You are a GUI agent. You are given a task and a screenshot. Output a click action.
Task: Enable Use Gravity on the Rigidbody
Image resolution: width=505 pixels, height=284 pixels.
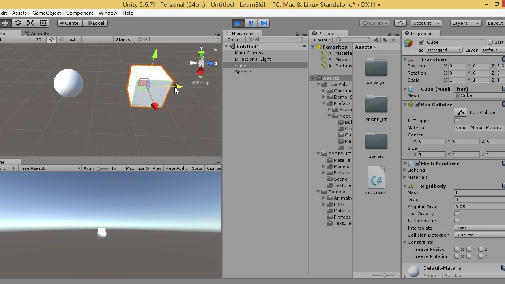456,214
